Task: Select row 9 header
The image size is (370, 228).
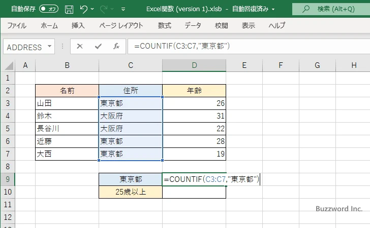Action: (8, 179)
